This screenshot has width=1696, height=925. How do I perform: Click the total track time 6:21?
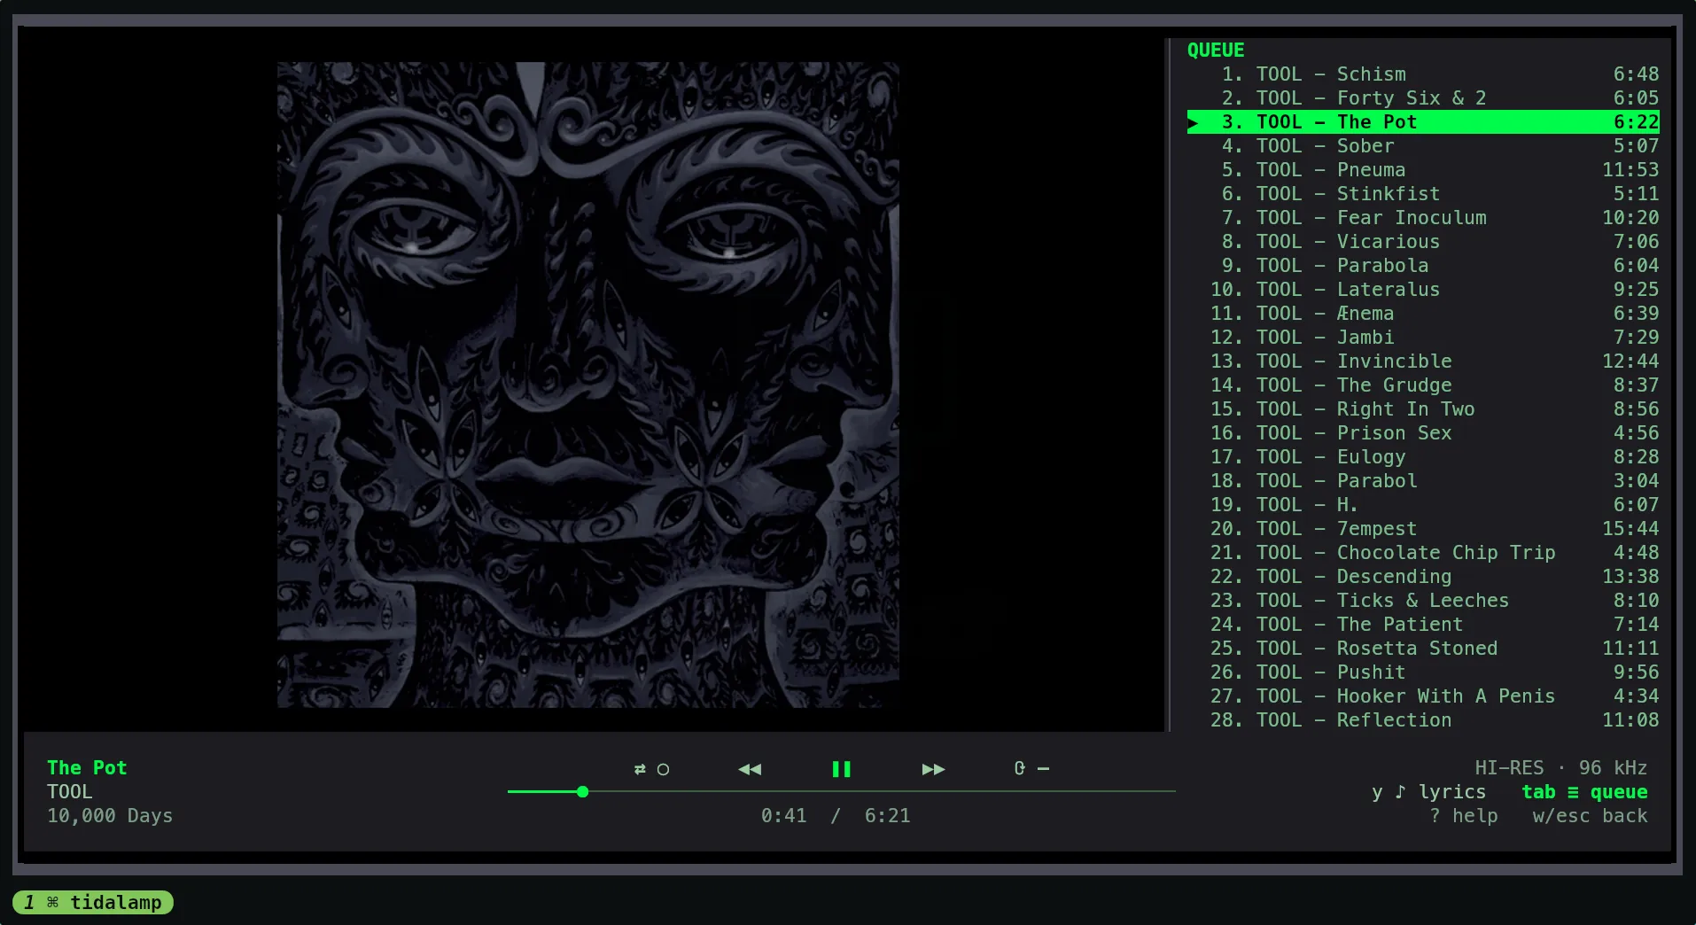[x=887, y=815]
